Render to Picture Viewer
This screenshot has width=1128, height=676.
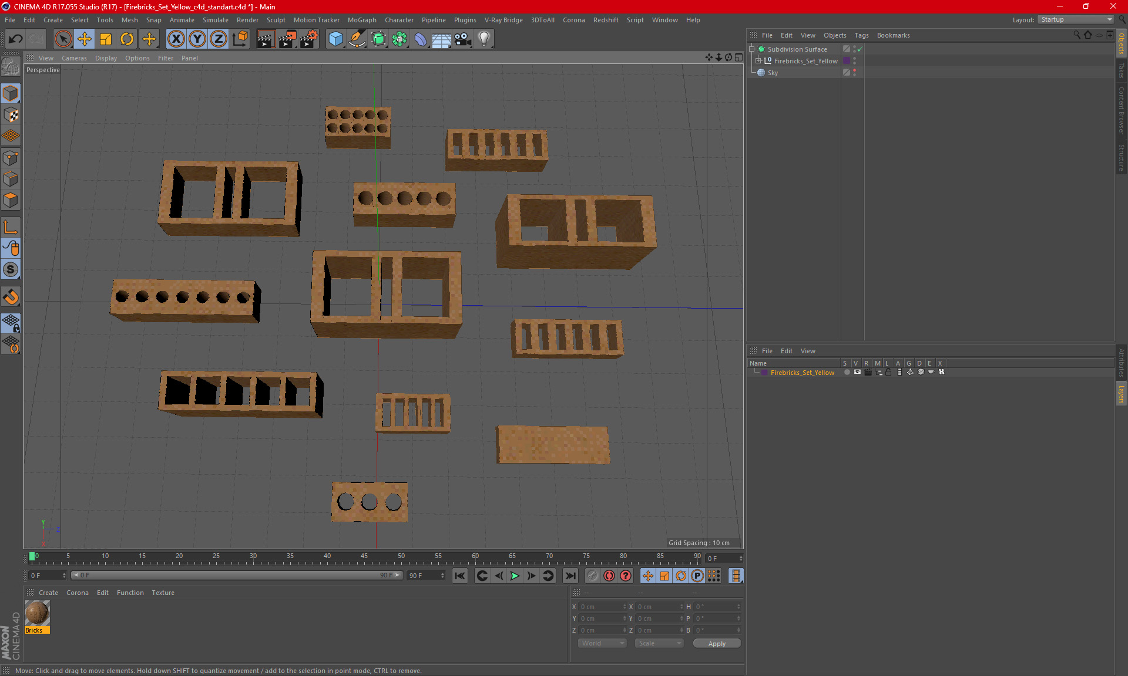coord(287,39)
